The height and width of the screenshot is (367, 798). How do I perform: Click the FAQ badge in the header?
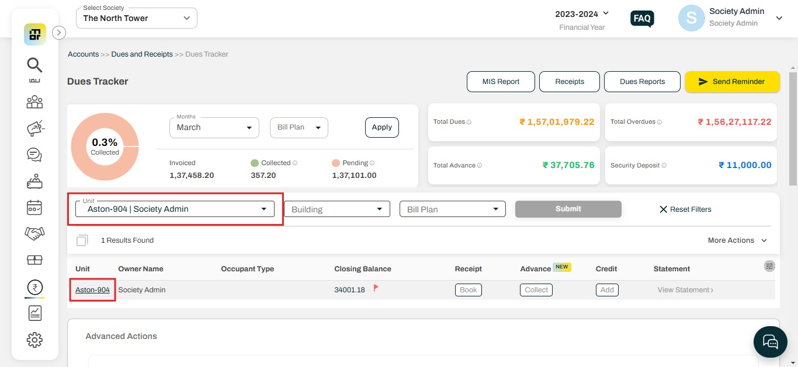pos(642,18)
